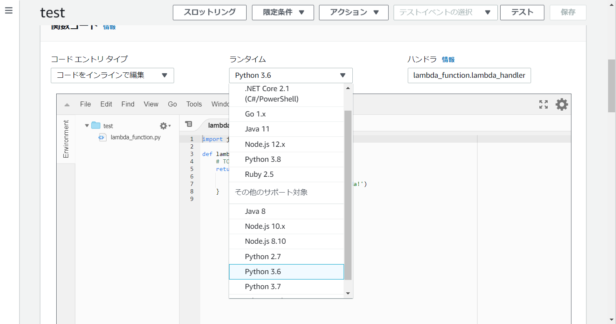Open the hamburger navigation menu

coord(9,11)
